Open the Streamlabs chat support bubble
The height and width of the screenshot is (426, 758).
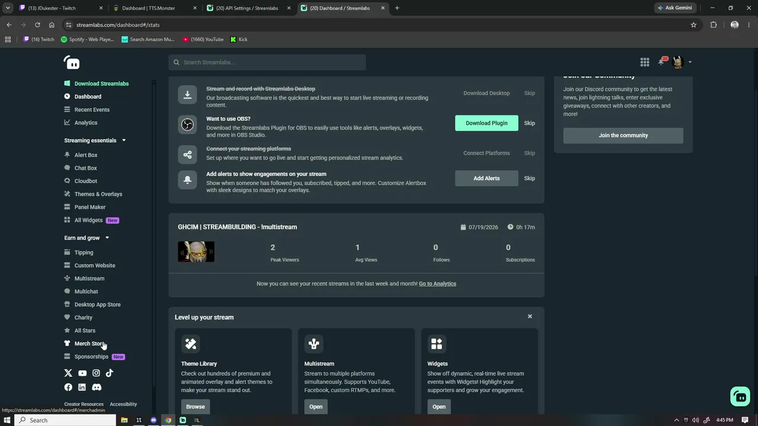(740, 396)
